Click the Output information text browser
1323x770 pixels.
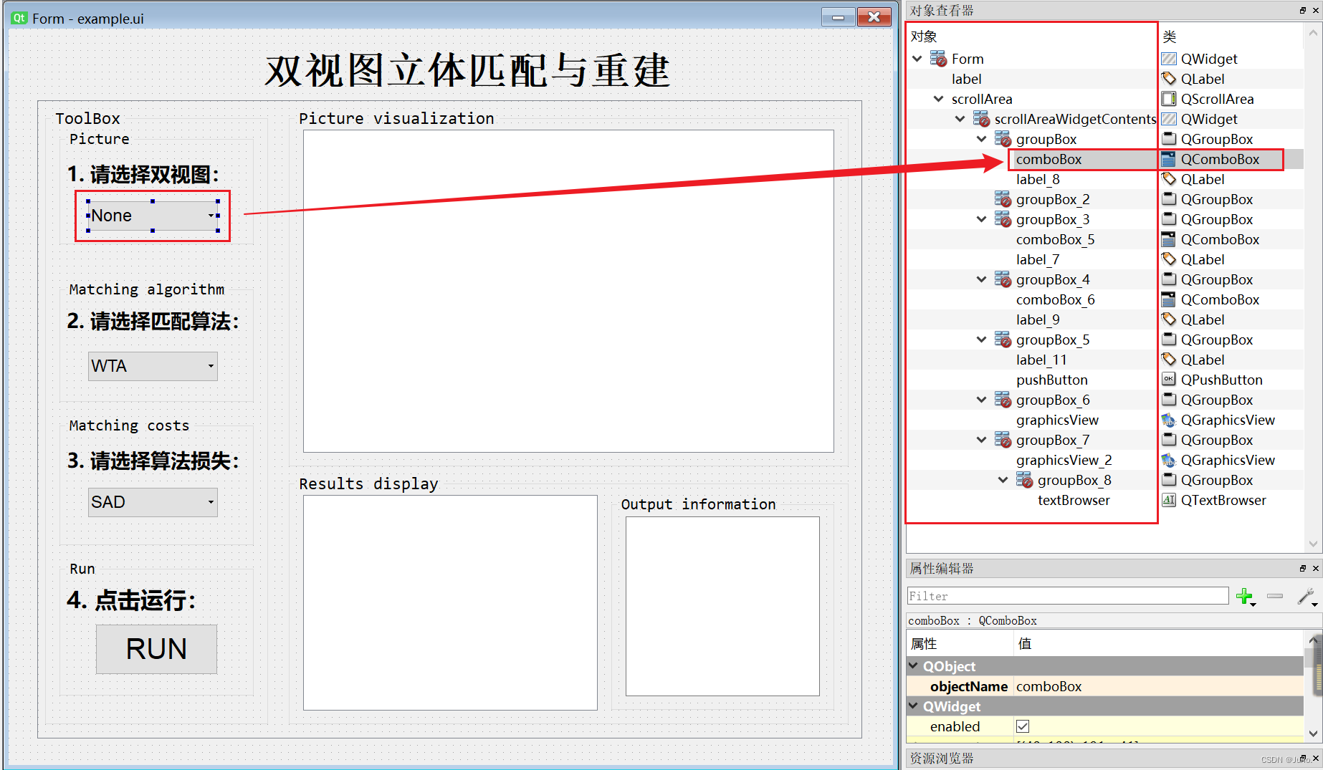click(x=722, y=606)
